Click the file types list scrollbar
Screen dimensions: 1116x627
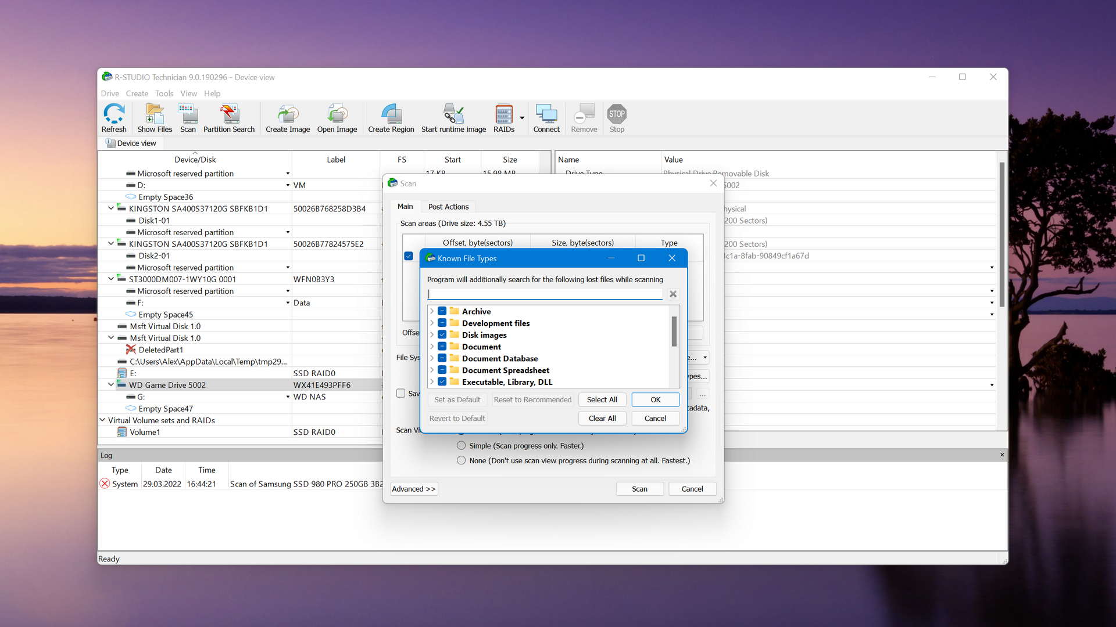point(674,331)
